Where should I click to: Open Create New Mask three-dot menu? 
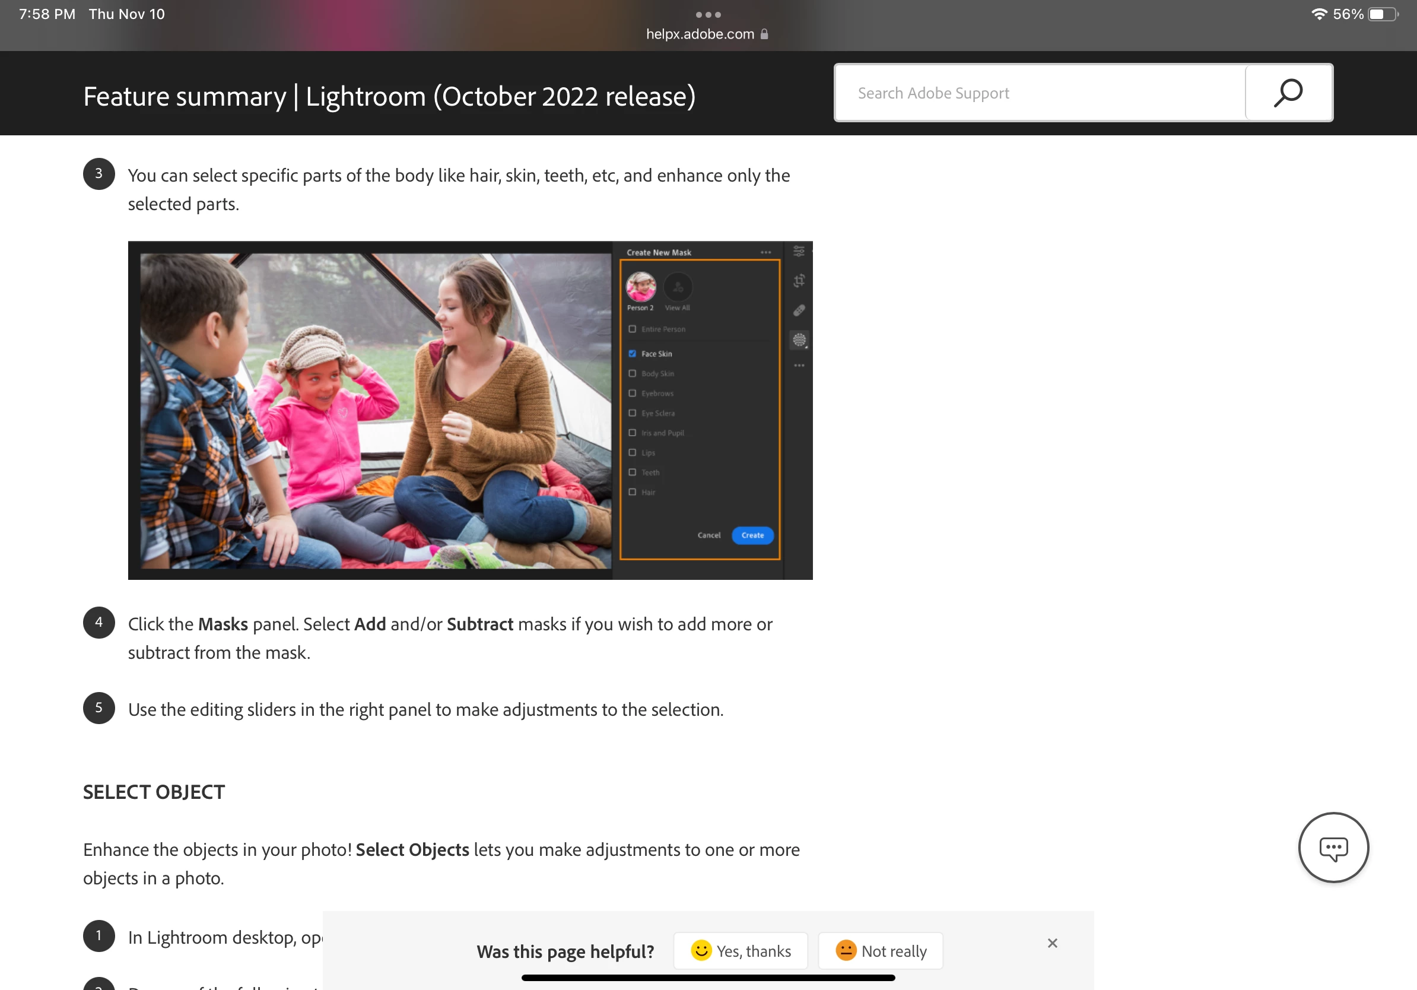(765, 252)
